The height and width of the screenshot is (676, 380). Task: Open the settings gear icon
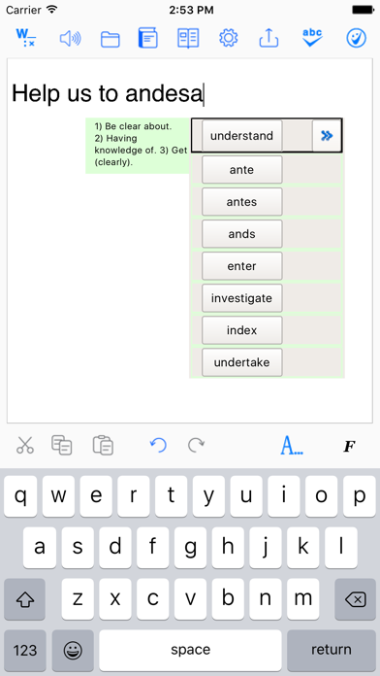coord(229,38)
